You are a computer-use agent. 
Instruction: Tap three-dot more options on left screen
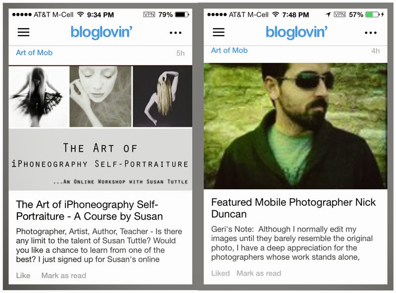[x=176, y=33]
